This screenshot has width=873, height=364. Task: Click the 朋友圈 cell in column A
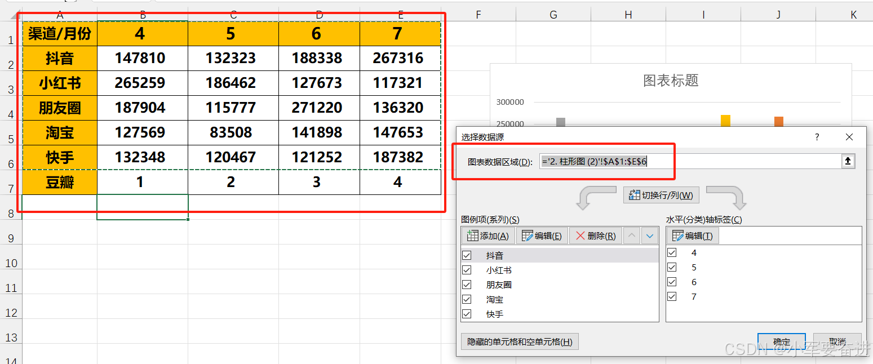click(60, 108)
